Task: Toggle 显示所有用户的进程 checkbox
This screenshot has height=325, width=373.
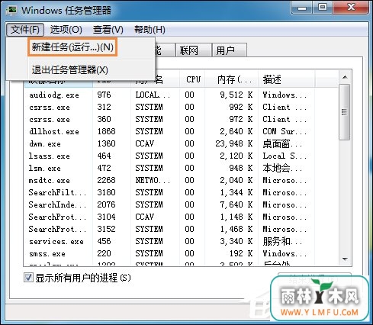Action: [x=28, y=278]
